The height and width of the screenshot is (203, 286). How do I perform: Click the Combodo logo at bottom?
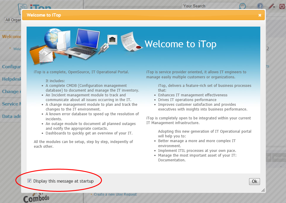36,198
